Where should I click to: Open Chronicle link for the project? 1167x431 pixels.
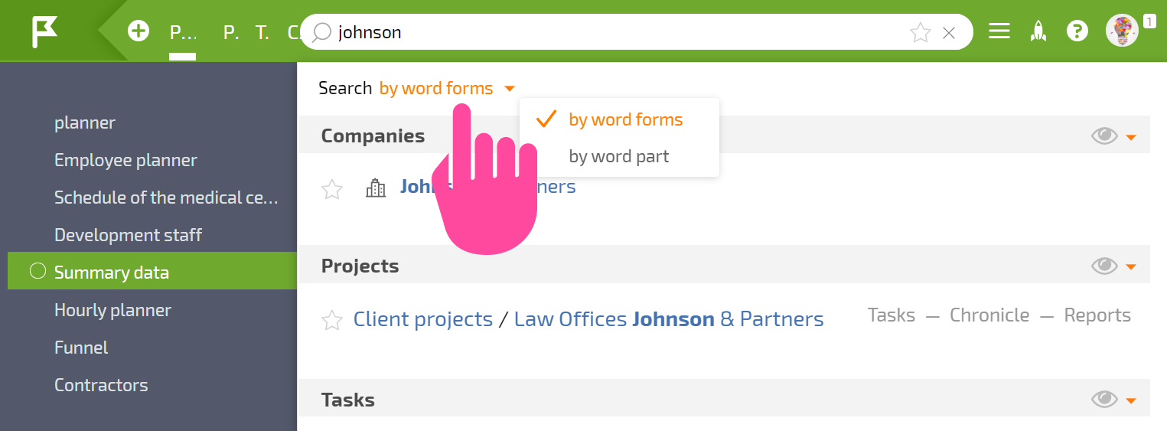[x=989, y=315]
